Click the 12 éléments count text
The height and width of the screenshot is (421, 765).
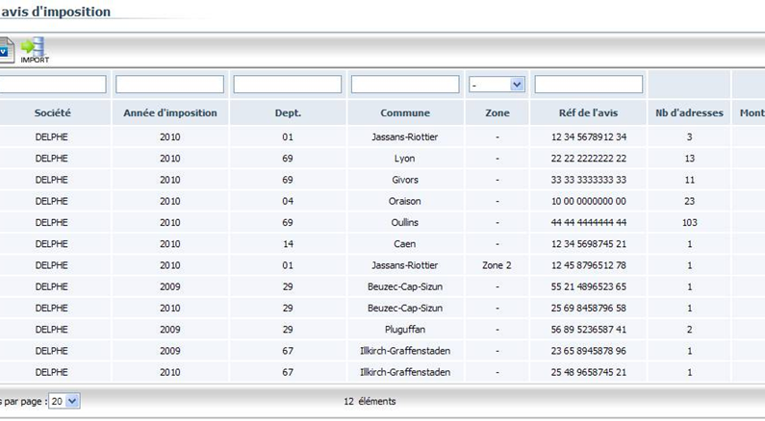click(370, 402)
